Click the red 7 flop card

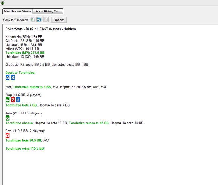13,99
